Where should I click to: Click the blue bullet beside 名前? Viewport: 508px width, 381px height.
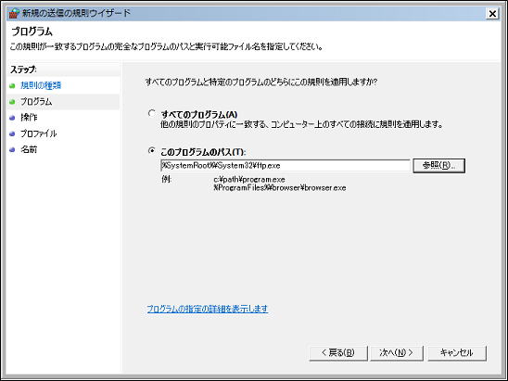coord(12,149)
